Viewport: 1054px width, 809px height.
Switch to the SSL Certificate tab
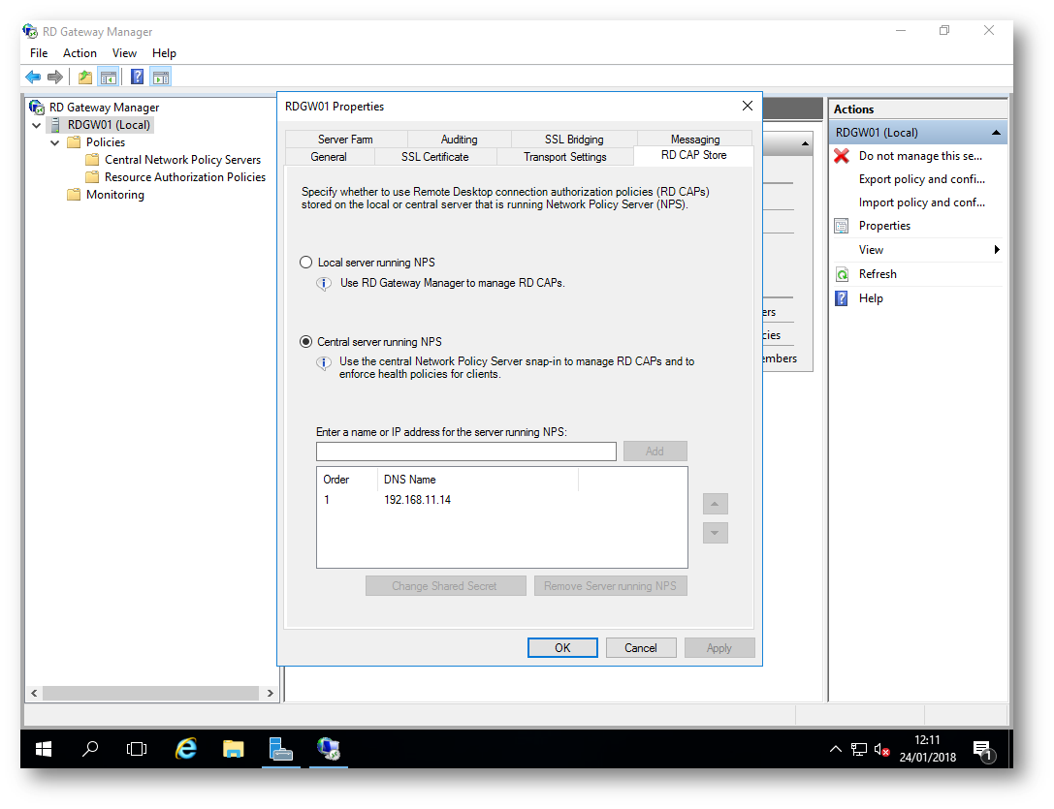(435, 157)
